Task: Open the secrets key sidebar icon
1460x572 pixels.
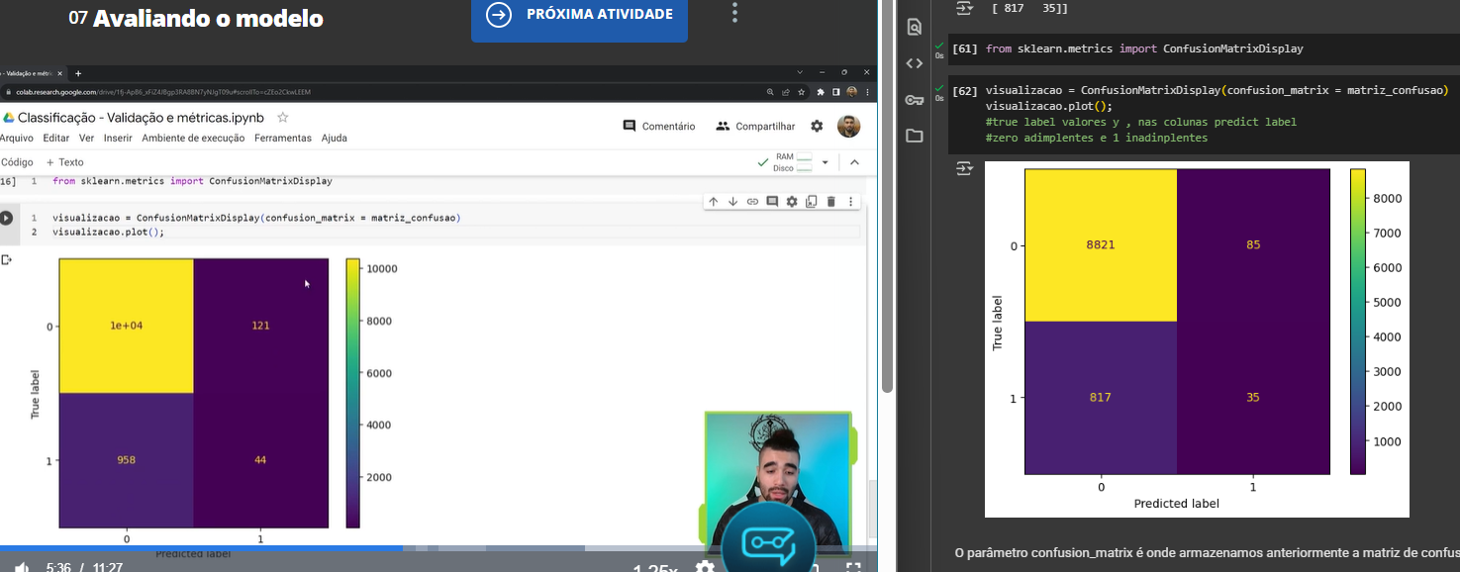Action: (x=914, y=99)
